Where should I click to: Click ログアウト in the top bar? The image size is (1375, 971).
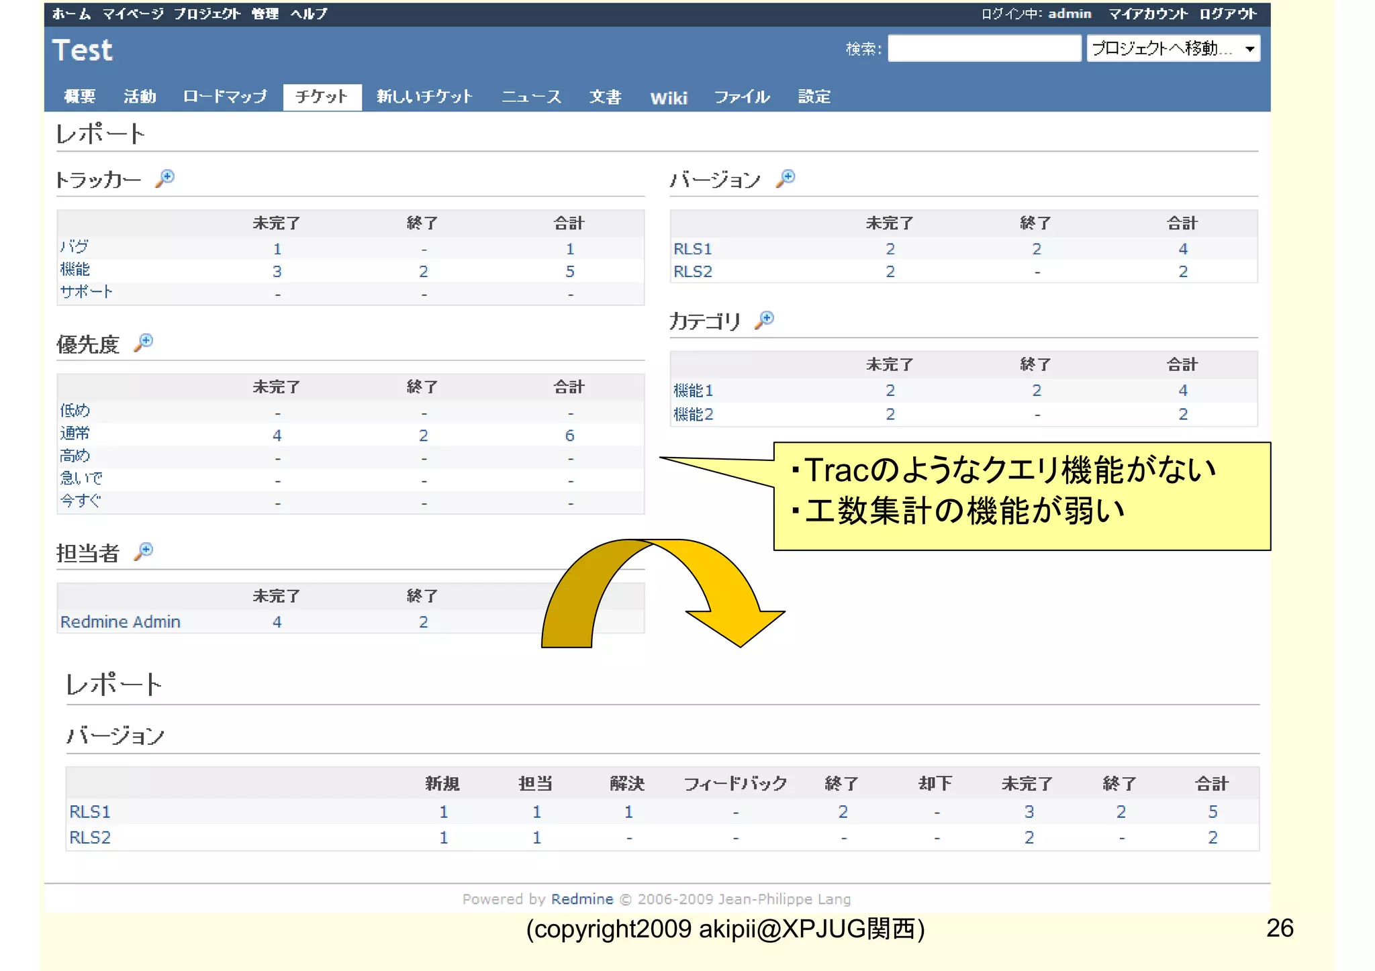1228,13
